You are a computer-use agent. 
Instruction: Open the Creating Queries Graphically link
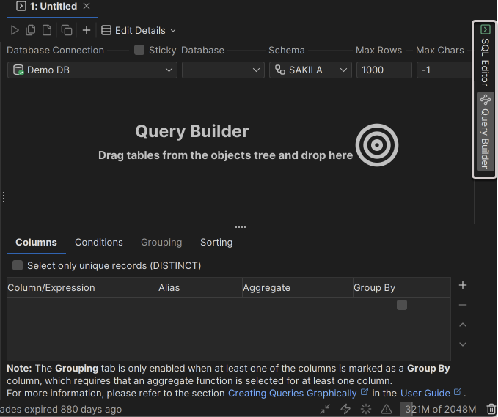coord(292,394)
